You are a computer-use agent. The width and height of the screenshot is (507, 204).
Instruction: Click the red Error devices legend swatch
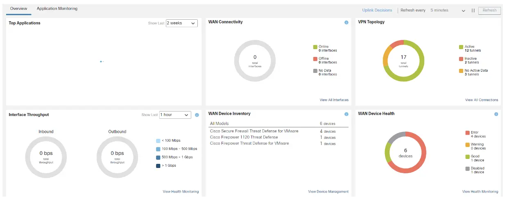click(467, 133)
